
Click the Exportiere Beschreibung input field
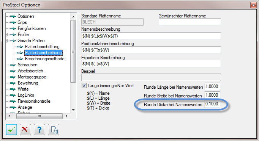151,64
